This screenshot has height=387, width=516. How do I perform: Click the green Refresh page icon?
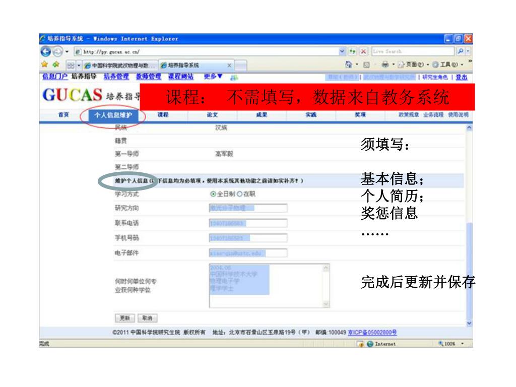(x=353, y=51)
